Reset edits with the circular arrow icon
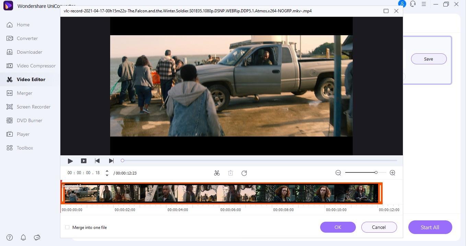 coord(244,173)
